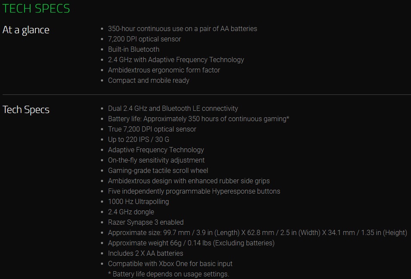
Task: Click the 'Five independently programmable Hyperesponse buttons' line
Action: point(194,191)
